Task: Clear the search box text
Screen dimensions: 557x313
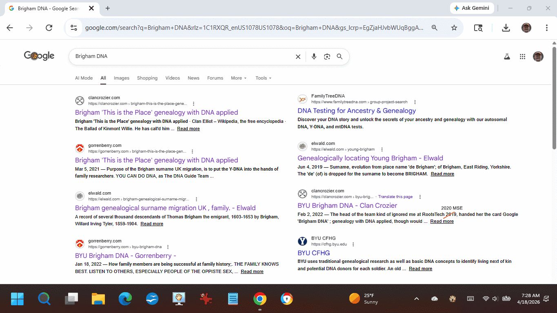Action: point(298,57)
